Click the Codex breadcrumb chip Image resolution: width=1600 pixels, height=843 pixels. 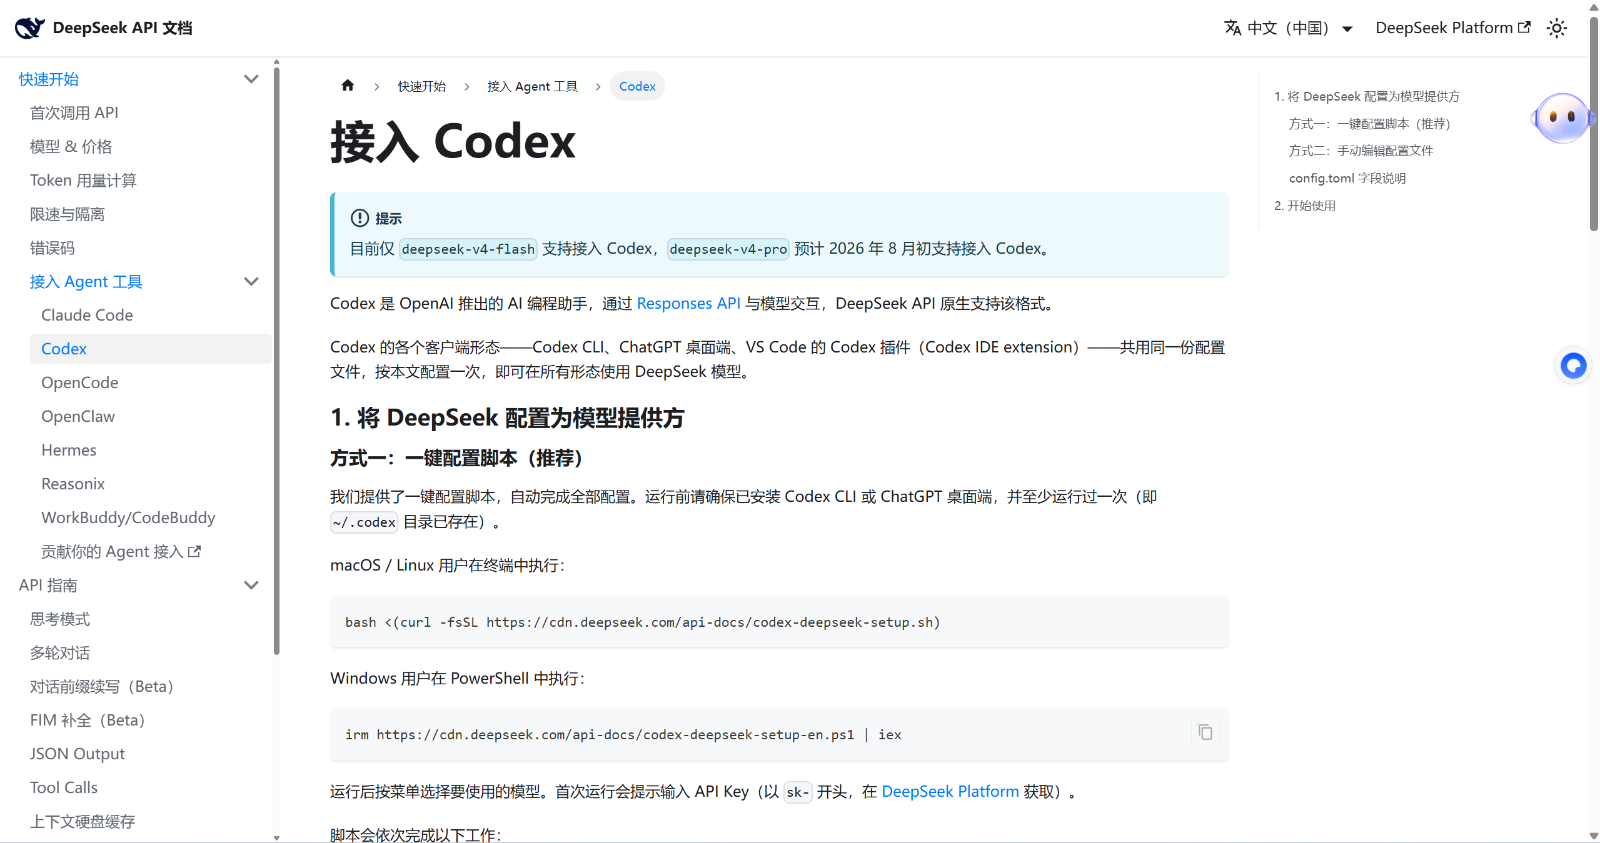(x=637, y=86)
